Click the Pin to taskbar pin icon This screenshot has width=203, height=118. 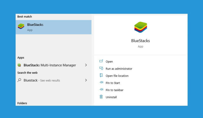point(101,89)
